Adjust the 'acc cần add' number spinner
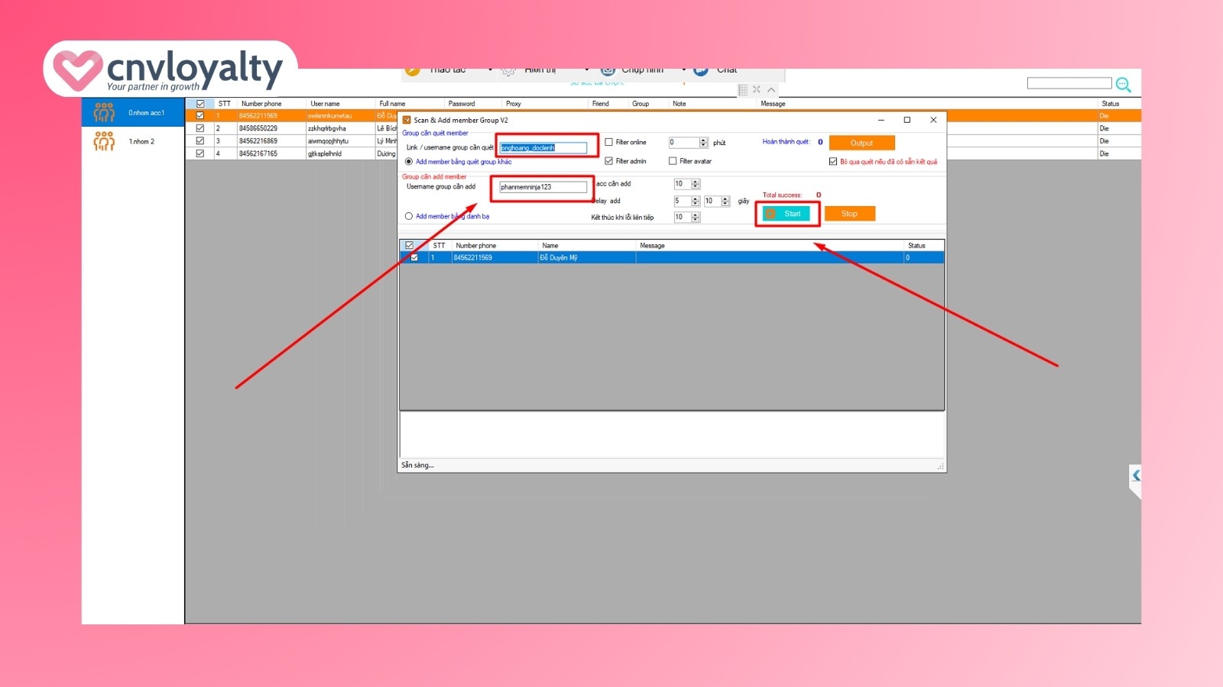This screenshot has width=1223, height=687. [x=695, y=184]
